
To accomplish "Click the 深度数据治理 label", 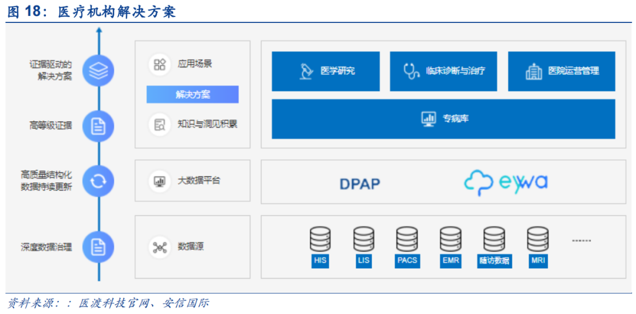I will click(47, 247).
